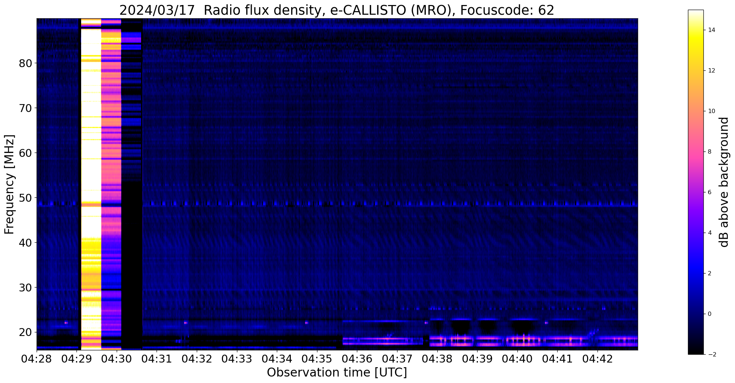Click the 04:38 time tick label
This screenshot has width=735, height=383.
tap(437, 359)
